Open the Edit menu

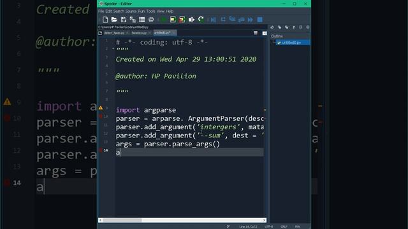pyautogui.click(x=108, y=11)
